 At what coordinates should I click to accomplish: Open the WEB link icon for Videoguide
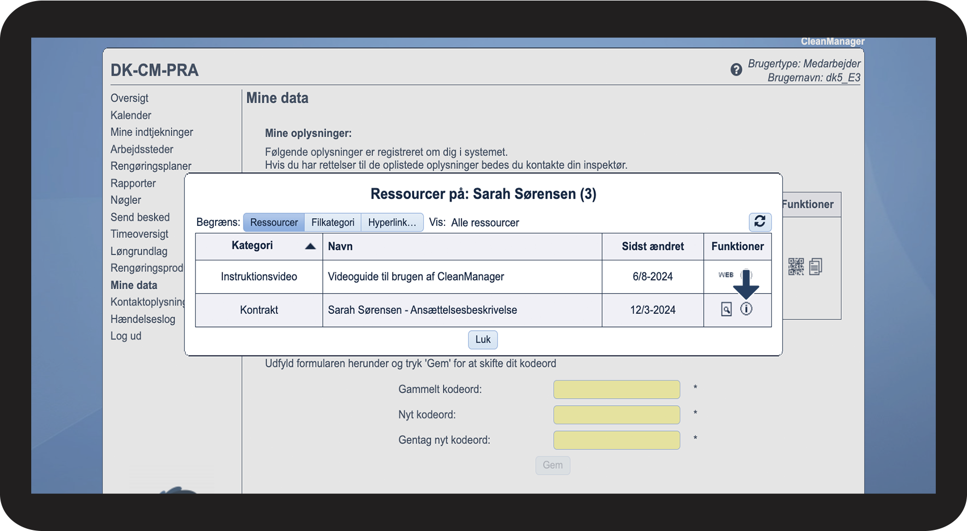coord(726,275)
